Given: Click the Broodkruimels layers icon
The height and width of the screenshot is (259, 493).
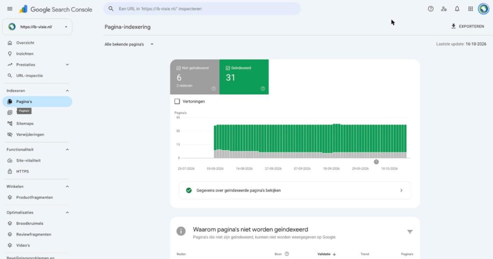Looking at the screenshot, I should coord(10,223).
